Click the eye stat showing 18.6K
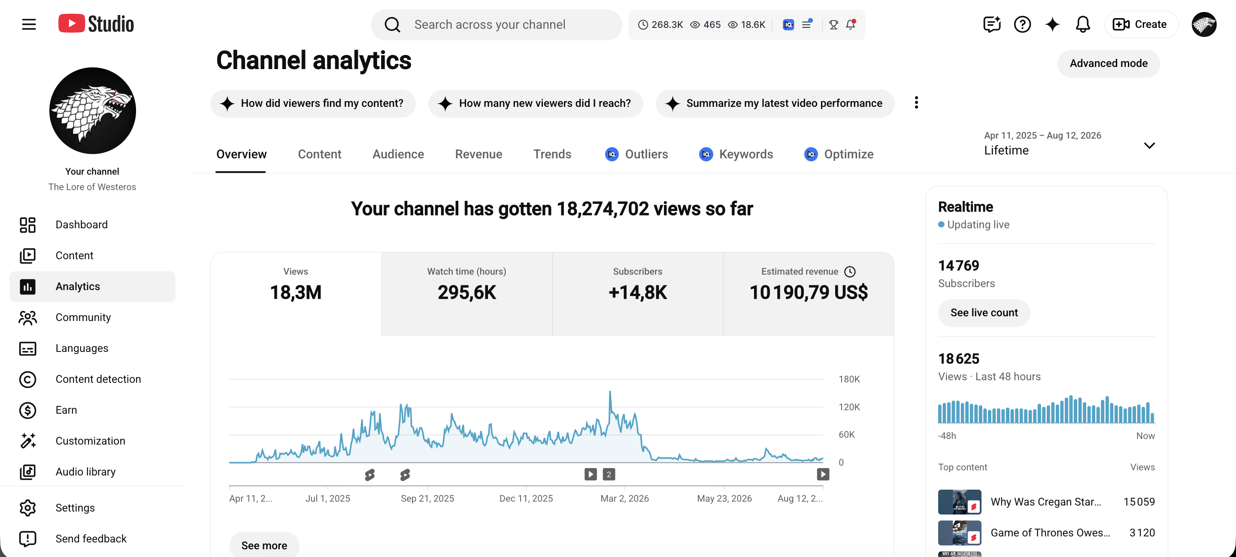The width and height of the screenshot is (1236, 557). click(747, 24)
